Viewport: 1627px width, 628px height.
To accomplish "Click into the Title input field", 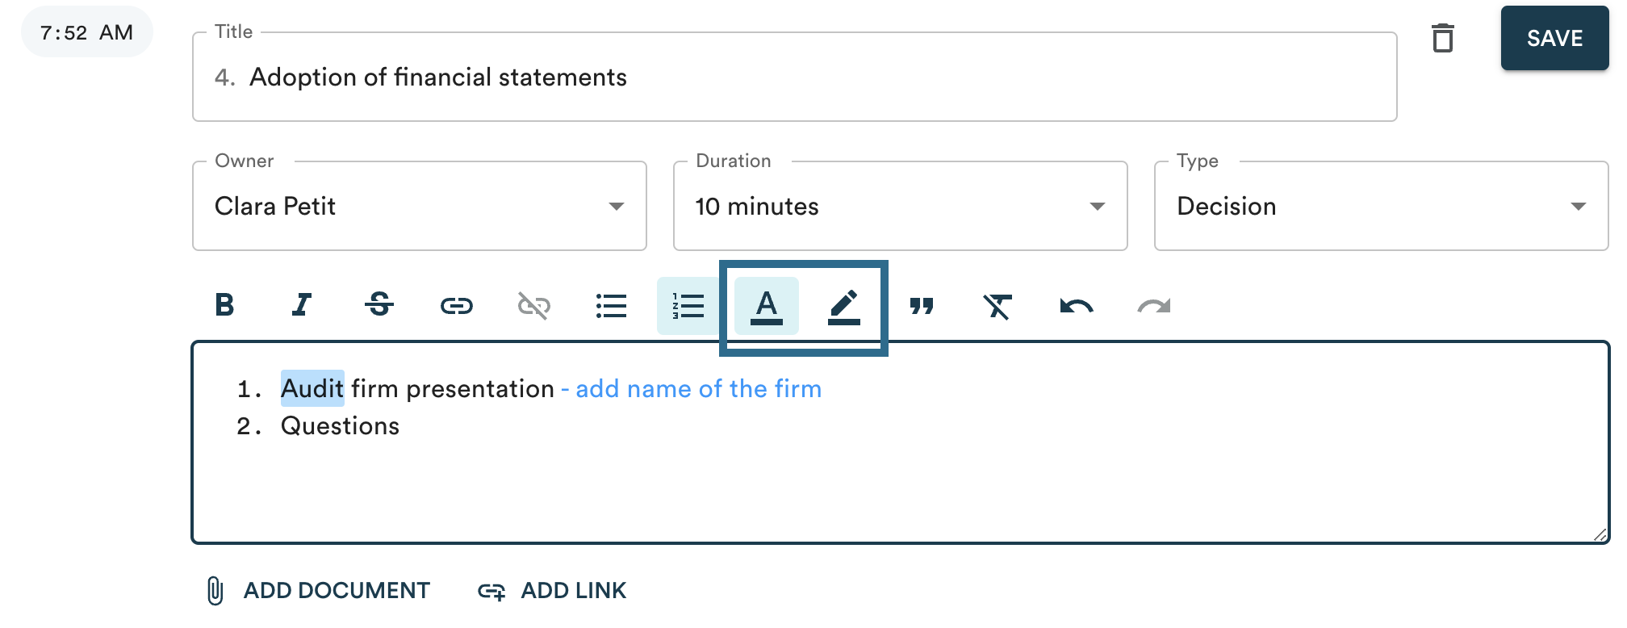I will 794,77.
